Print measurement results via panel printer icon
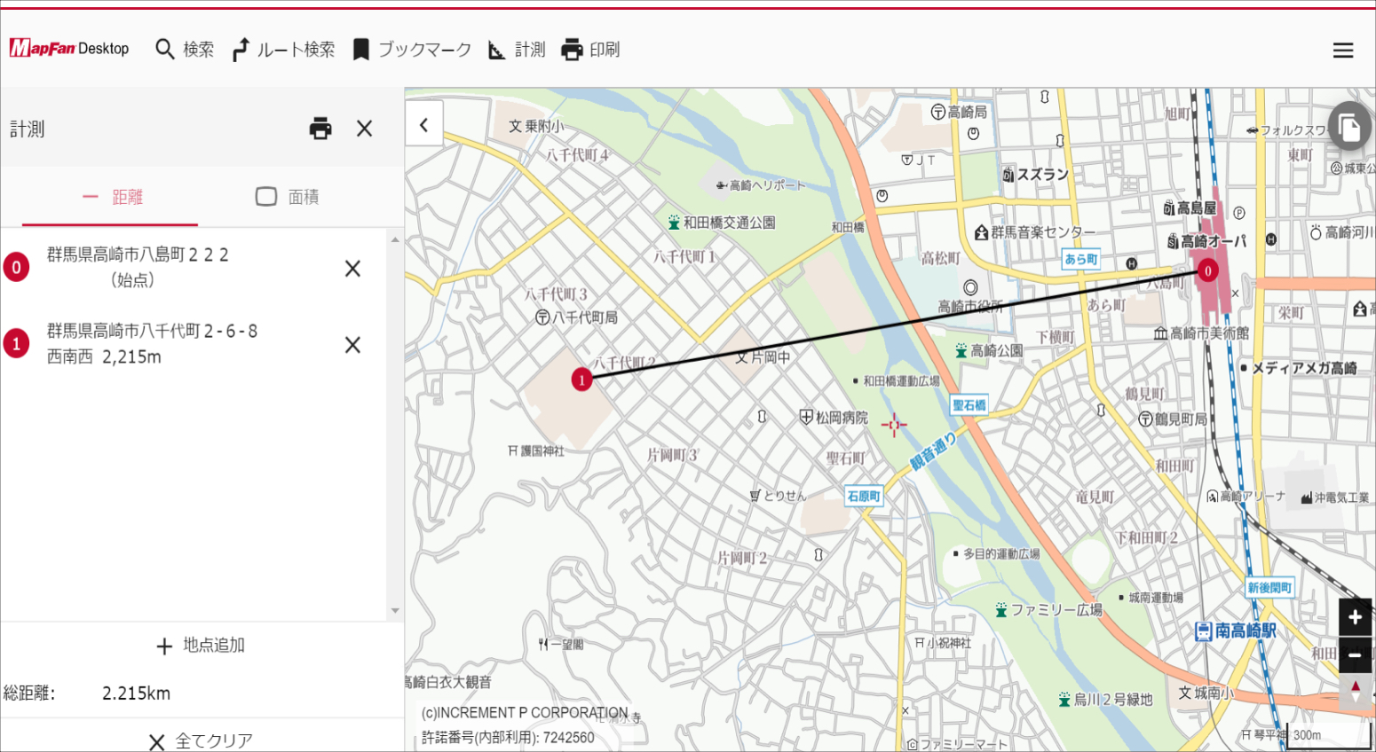This screenshot has width=1376, height=752. click(320, 128)
